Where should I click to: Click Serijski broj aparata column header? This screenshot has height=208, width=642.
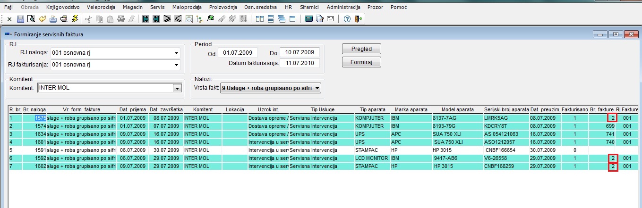tap(506, 109)
